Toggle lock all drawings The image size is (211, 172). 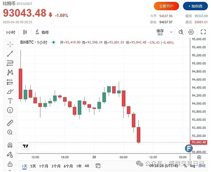point(10,164)
